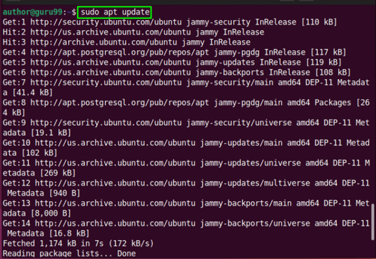Image resolution: width=376 pixels, height=259 pixels.
Task: Click the 'sudo apt update' command text
Action: tap(115, 12)
